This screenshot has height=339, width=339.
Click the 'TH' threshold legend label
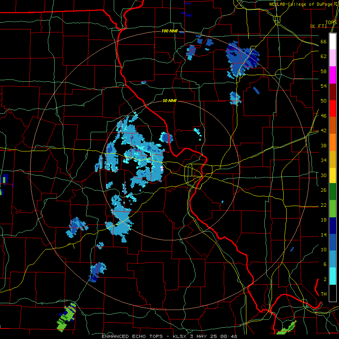pos(324,294)
